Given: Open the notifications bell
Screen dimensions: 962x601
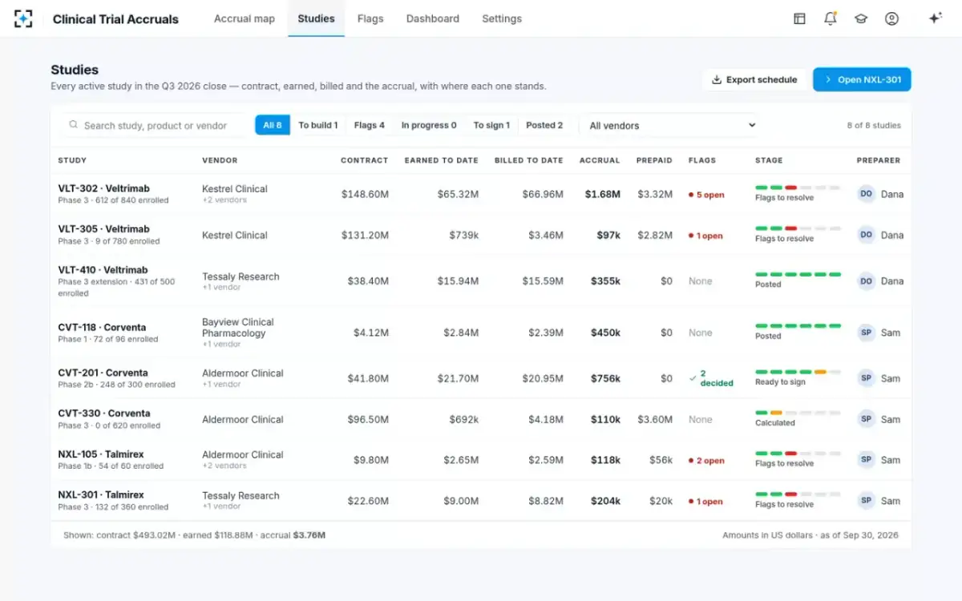Looking at the screenshot, I should [x=830, y=18].
